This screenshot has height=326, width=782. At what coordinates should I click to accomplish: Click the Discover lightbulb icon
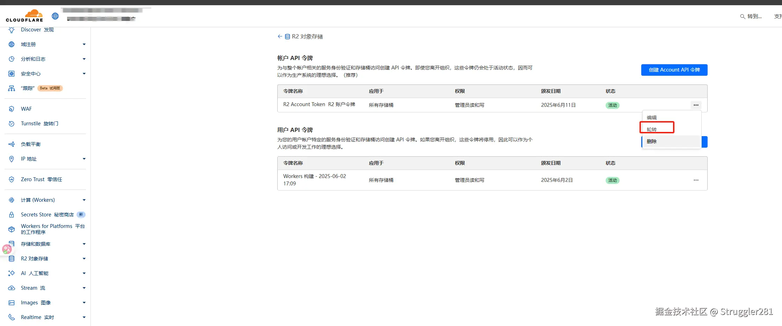tap(12, 30)
